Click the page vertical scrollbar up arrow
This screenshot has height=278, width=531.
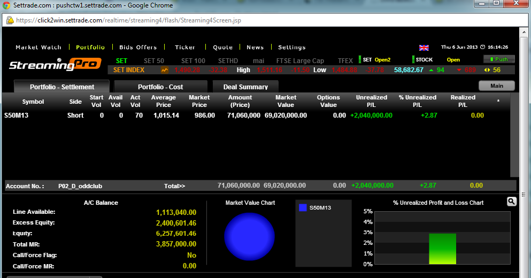coord(524,33)
